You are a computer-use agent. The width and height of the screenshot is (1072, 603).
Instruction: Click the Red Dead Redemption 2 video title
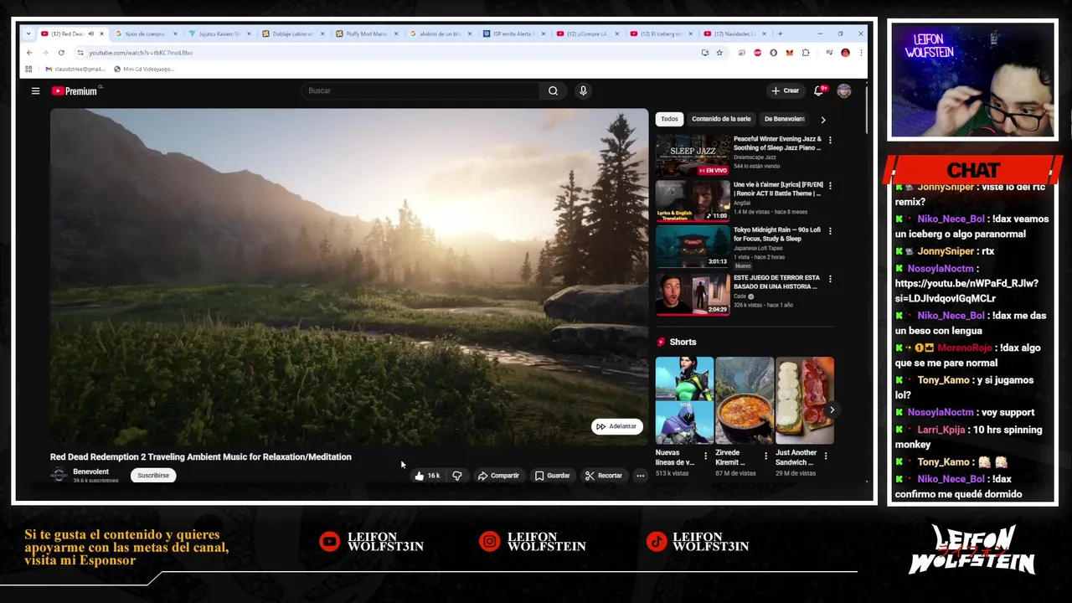[x=201, y=456]
